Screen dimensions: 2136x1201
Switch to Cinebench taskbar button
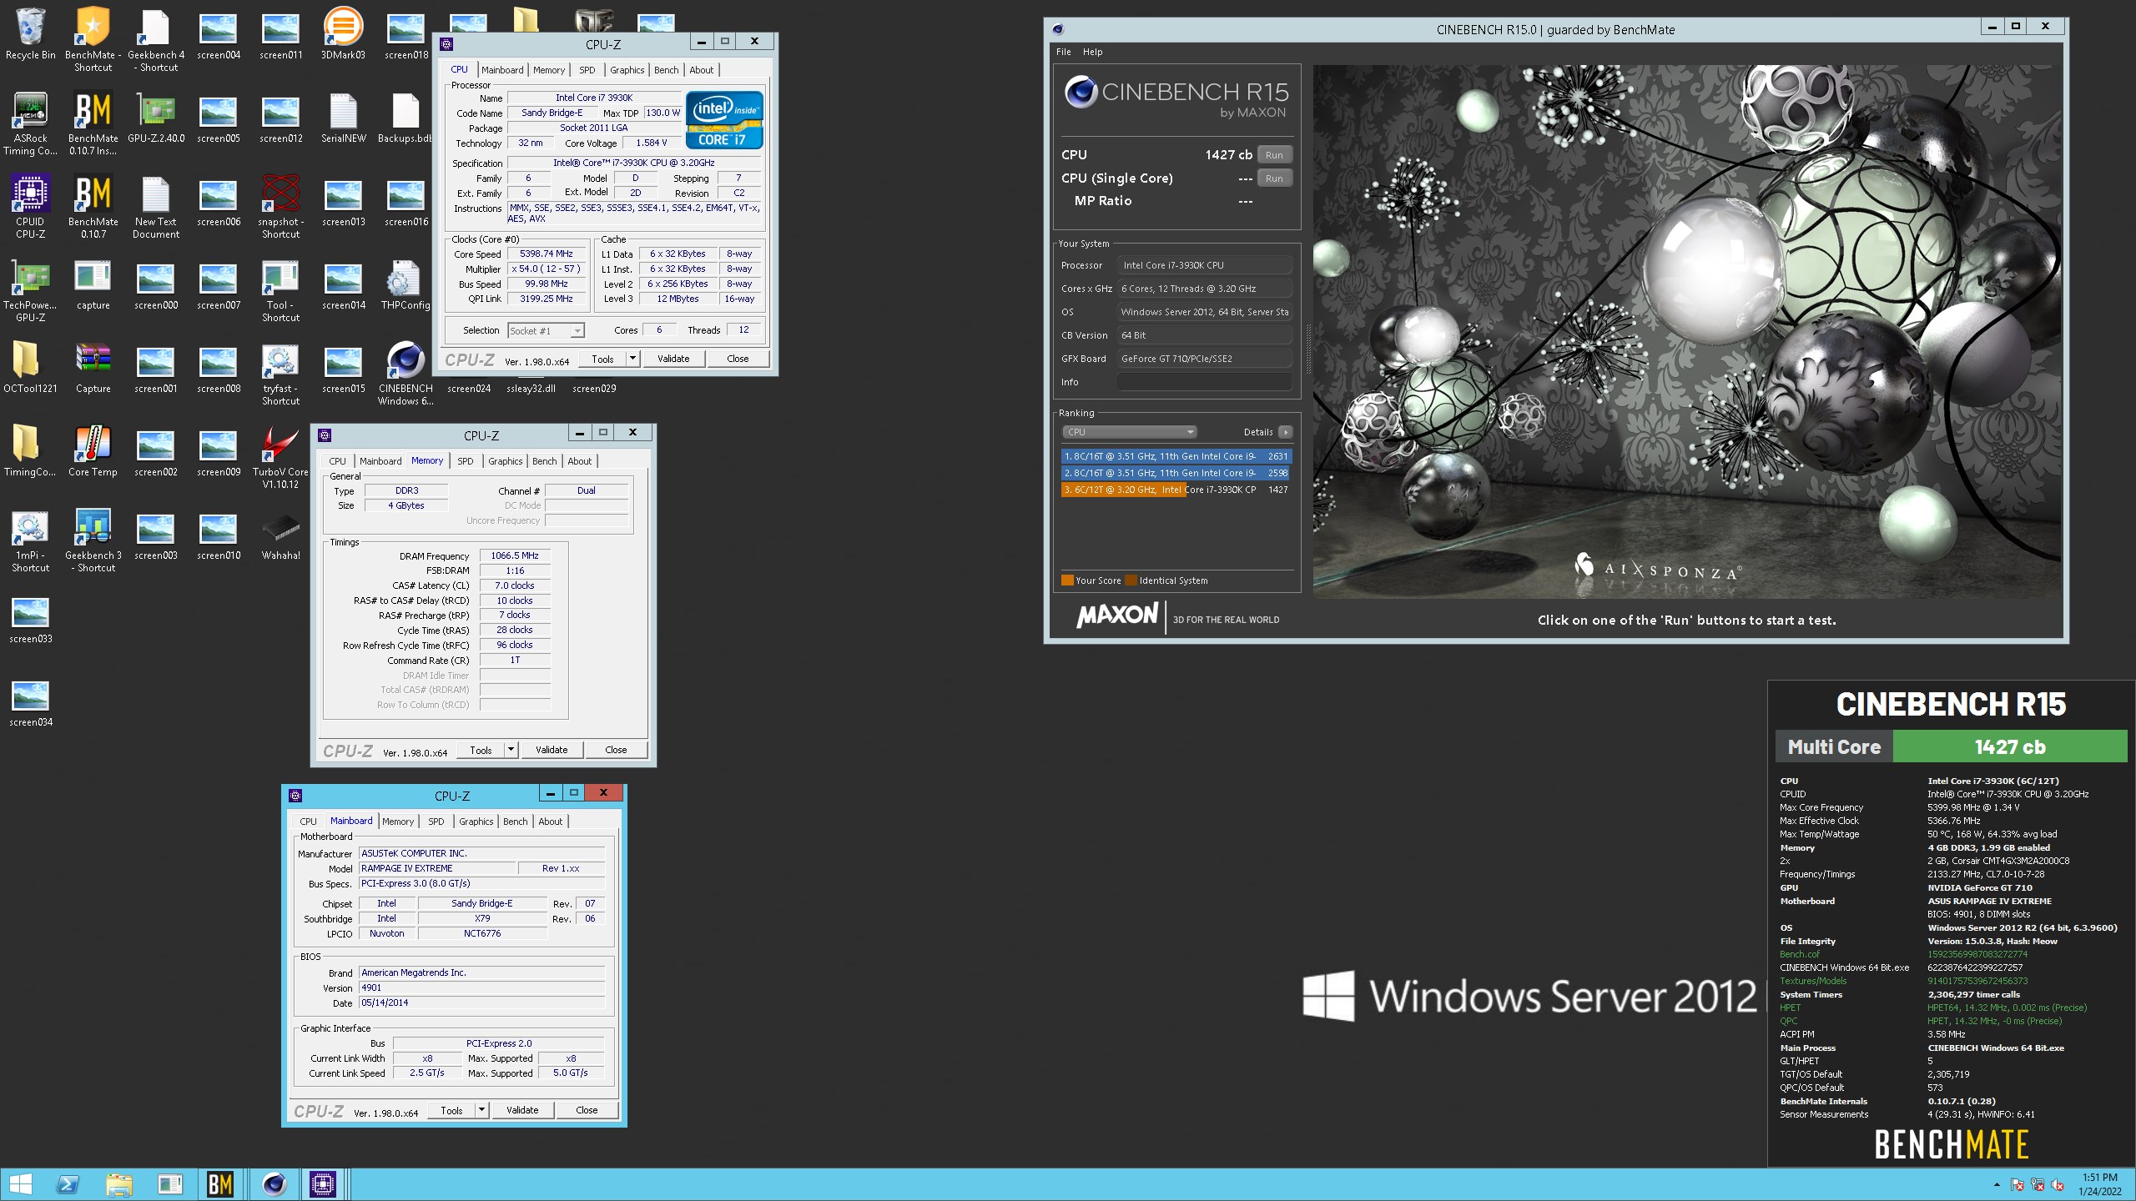pos(274,1184)
